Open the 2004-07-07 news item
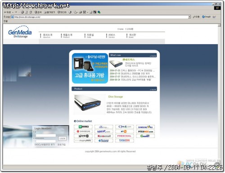 click(132, 77)
